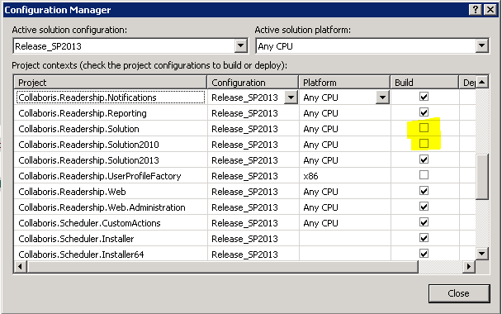Click the horizontal scrollbar right arrow
Screen dimensions: 502x314
[x=469, y=266]
